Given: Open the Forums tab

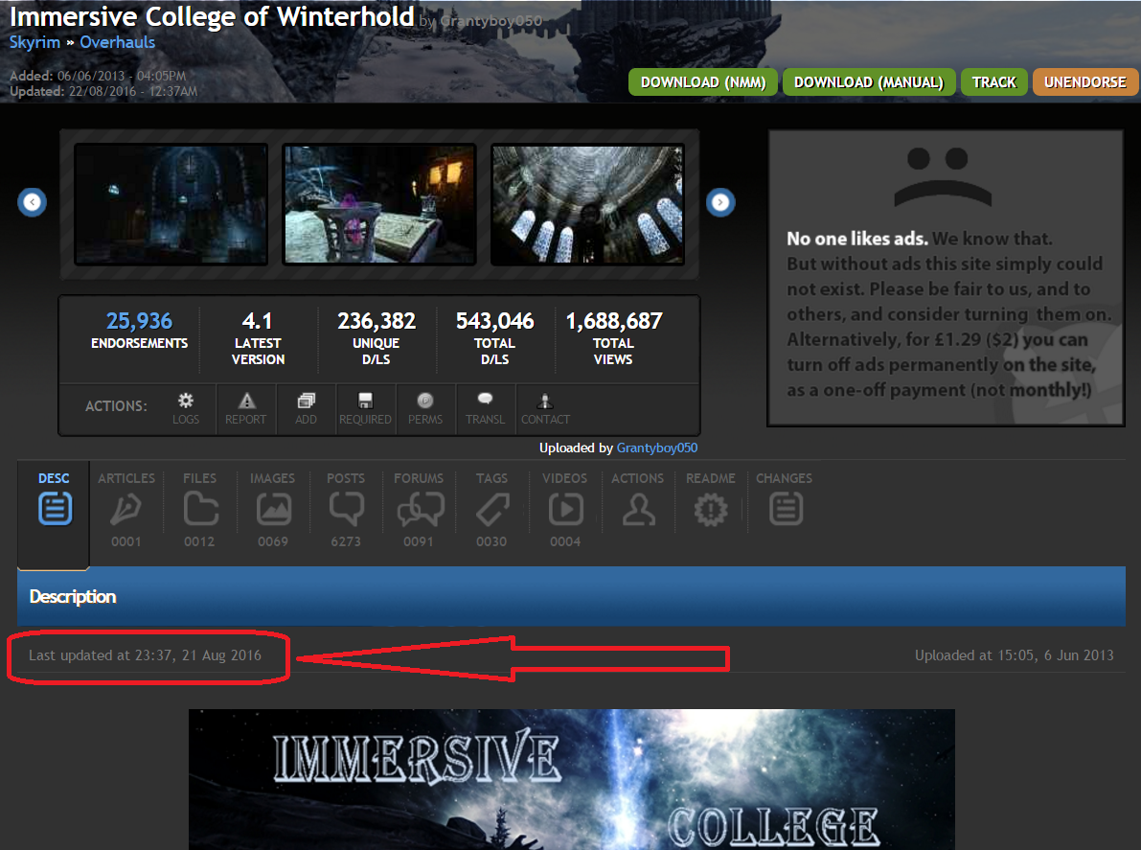Looking at the screenshot, I should pyautogui.click(x=420, y=510).
